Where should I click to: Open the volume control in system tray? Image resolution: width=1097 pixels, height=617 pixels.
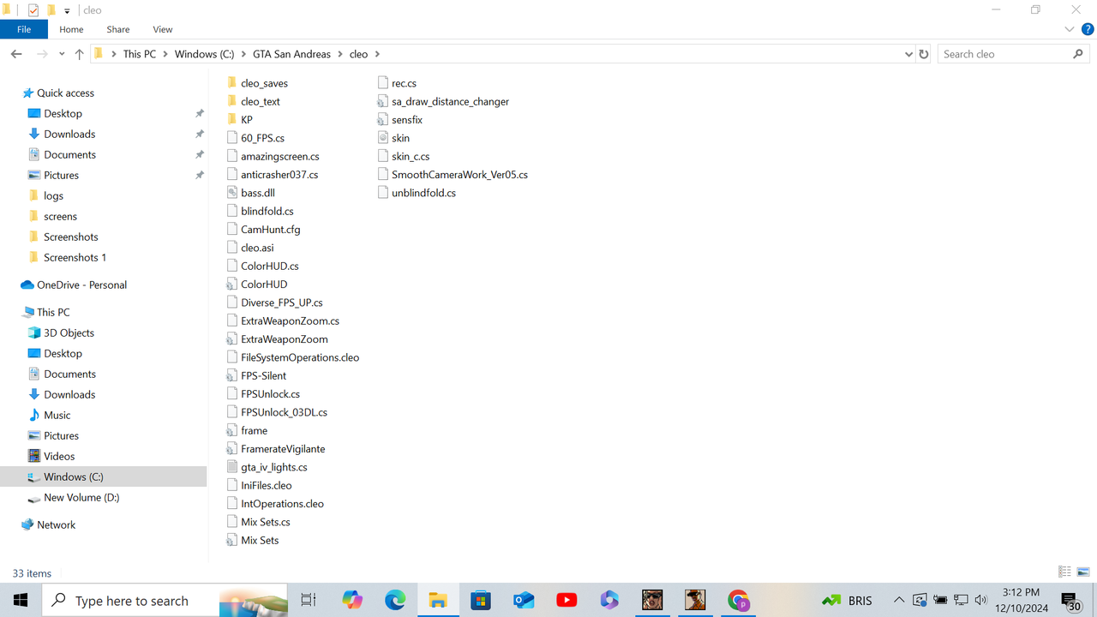[x=981, y=600]
